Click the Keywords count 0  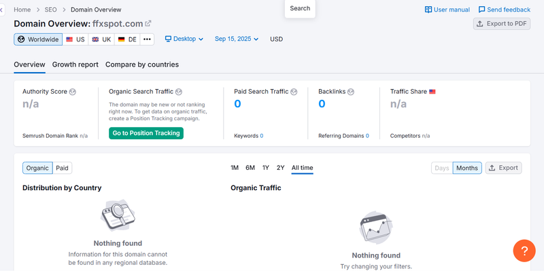[x=262, y=136]
